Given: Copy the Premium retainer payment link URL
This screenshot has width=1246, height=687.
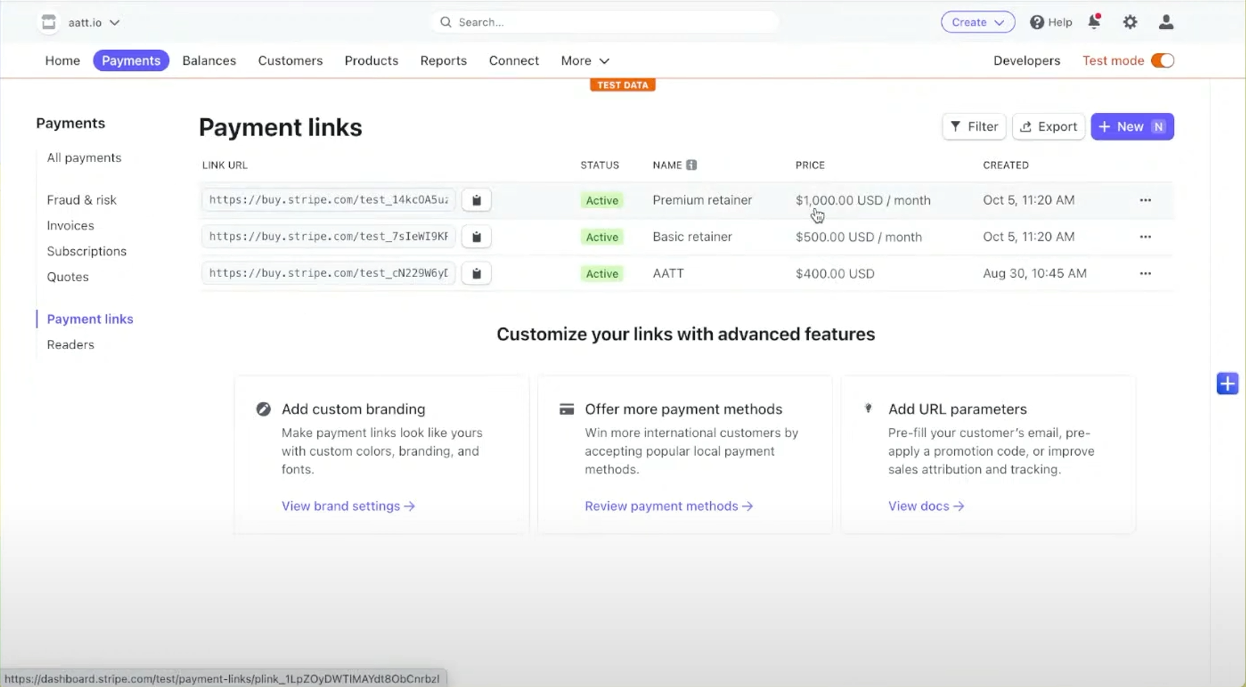Looking at the screenshot, I should (x=476, y=200).
